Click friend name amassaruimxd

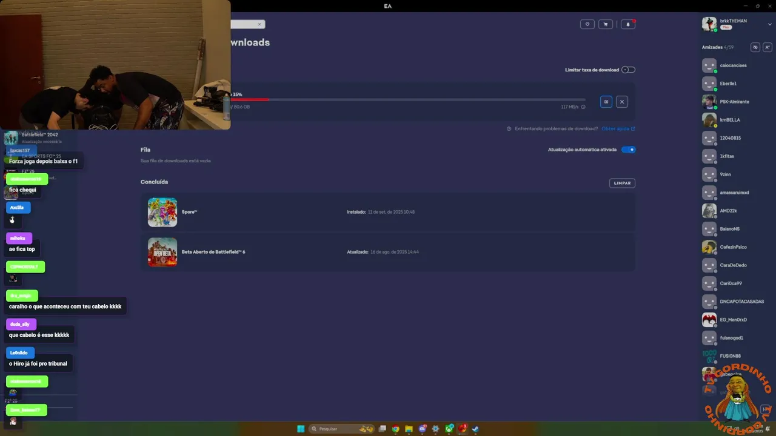pos(734,193)
